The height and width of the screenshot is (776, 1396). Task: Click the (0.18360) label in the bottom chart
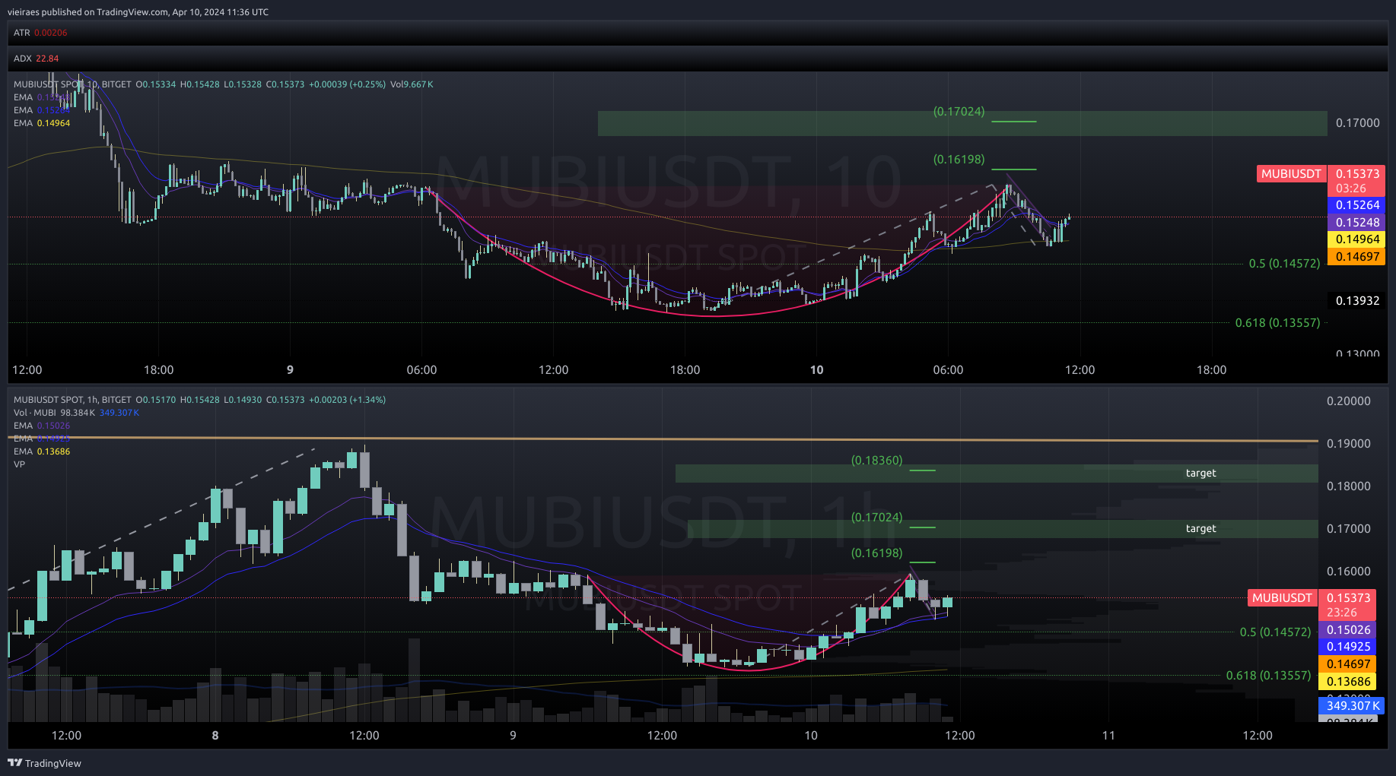876,460
